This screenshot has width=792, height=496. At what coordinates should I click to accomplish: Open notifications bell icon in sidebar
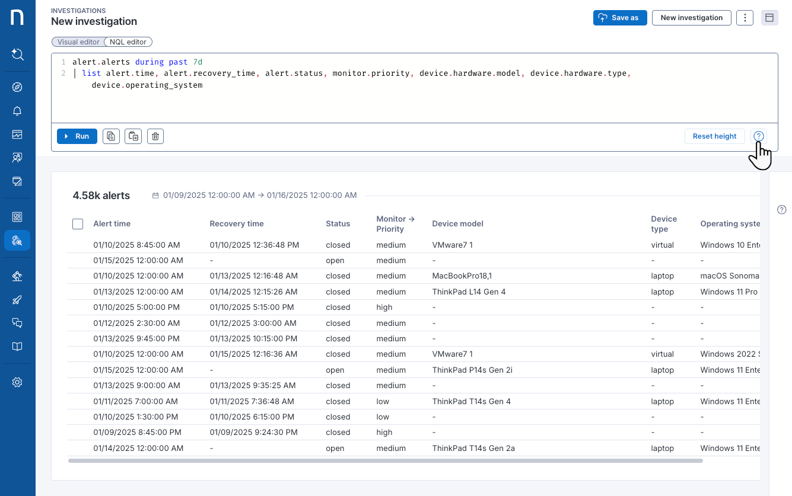pyautogui.click(x=17, y=111)
